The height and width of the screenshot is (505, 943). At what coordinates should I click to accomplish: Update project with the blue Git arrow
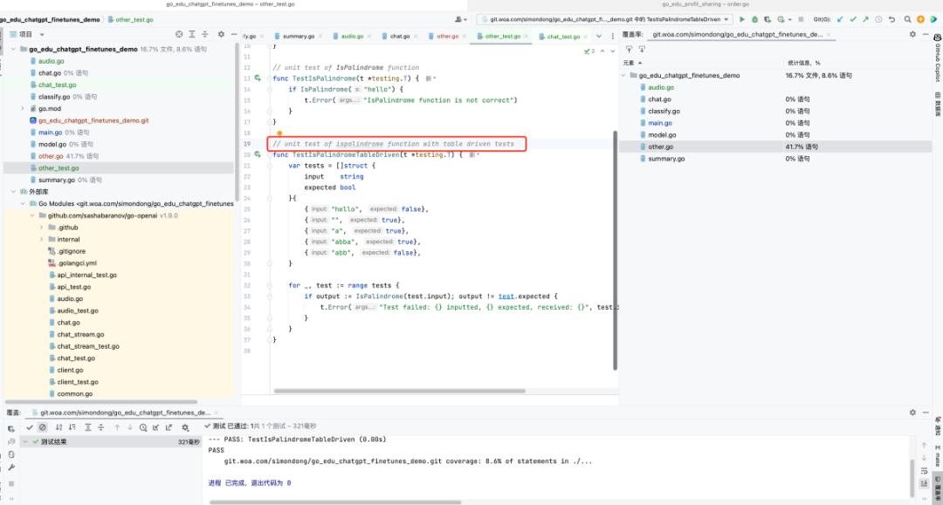(840, 19)
